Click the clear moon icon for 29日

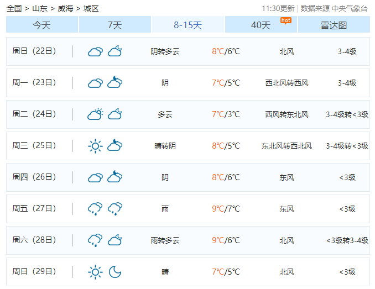115,272
